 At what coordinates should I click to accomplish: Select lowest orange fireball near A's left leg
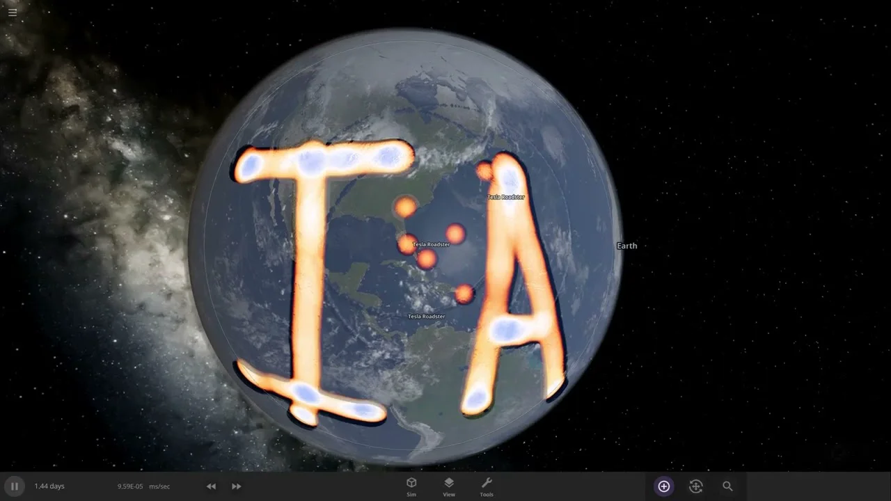(x=464, y=294)
